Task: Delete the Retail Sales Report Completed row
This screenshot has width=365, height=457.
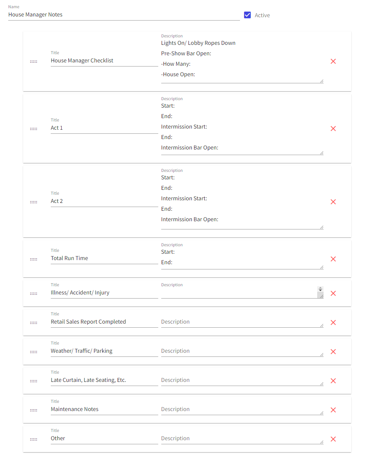Action: point(333,322)
